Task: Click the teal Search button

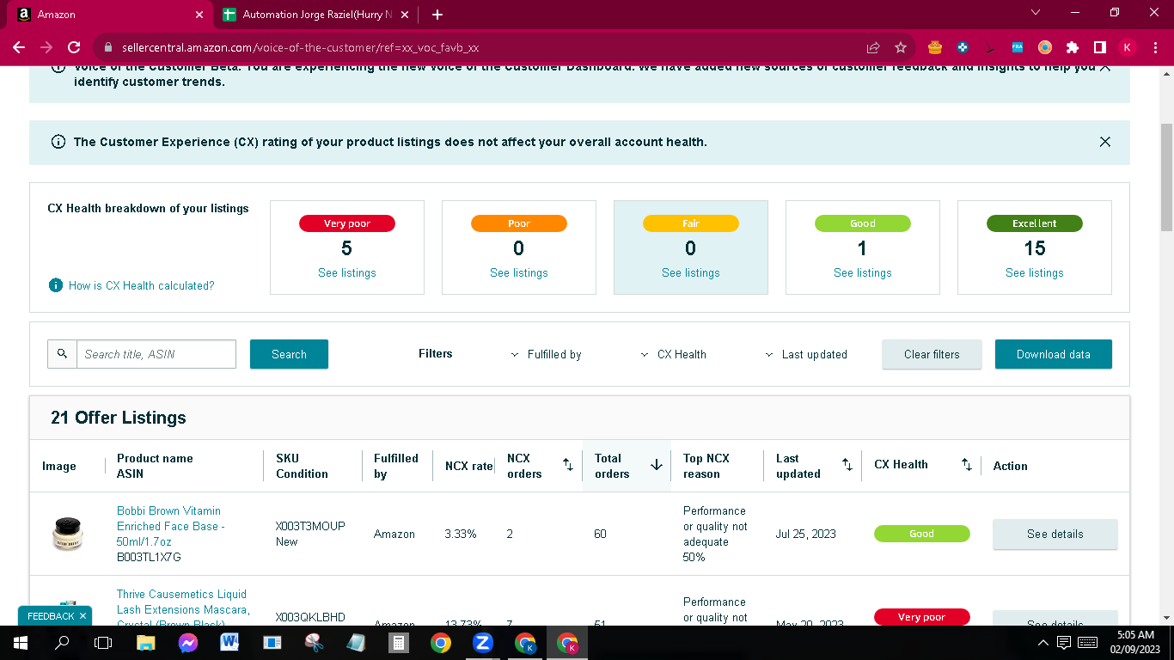Action: [x=289, y=354]
